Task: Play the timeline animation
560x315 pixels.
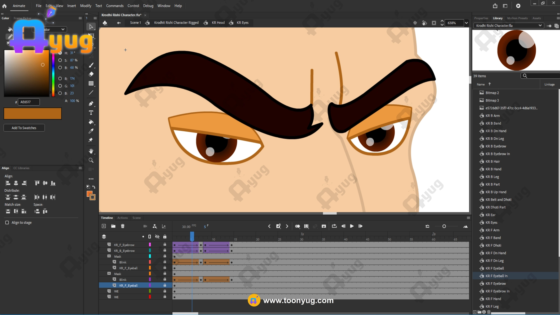Action: pos(352,226)
